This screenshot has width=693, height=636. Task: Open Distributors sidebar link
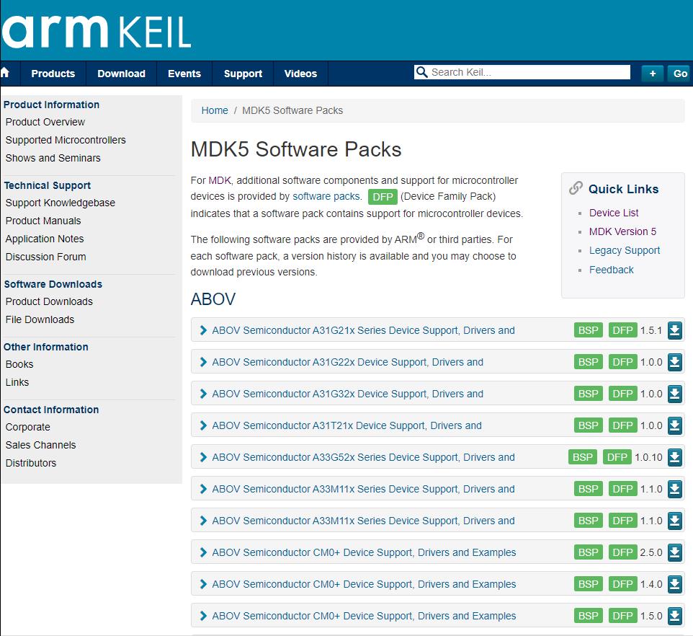[31, 464]
